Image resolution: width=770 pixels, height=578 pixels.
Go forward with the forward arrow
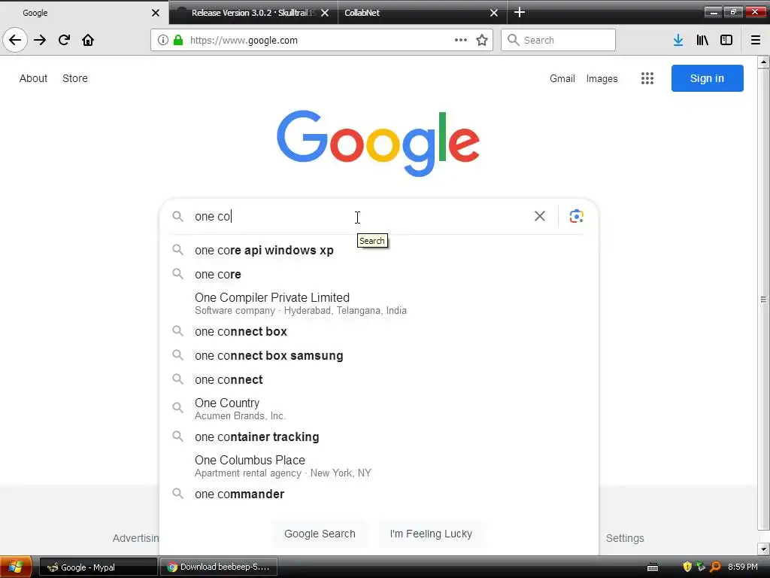coord(40,41)
